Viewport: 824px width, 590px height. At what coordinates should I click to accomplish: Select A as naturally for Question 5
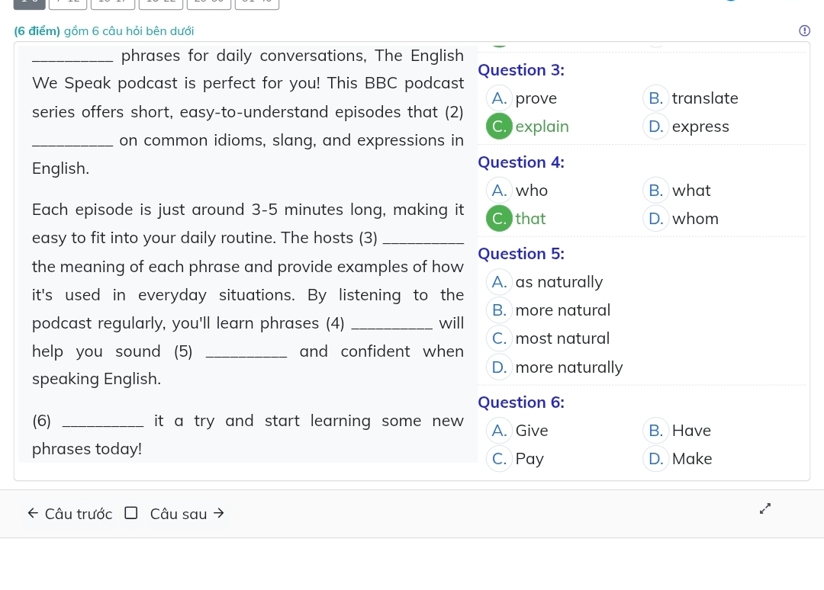point(499,282)
